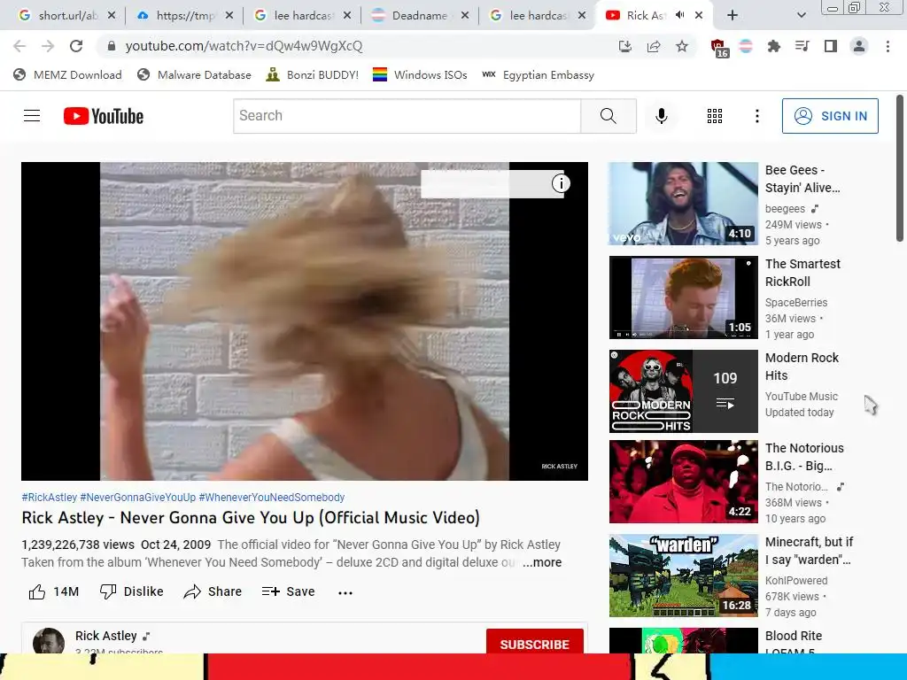Viewport: 907px width, 680px height.
Task: Share the video via Share button
Action: pyautogui.click(x=213, y=591)
